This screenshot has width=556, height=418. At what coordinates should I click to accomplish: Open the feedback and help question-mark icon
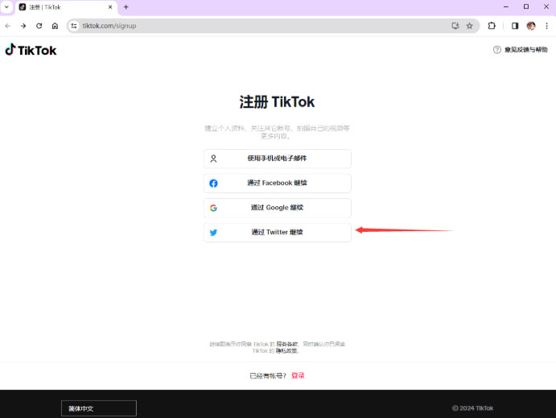tap(496, 50)
